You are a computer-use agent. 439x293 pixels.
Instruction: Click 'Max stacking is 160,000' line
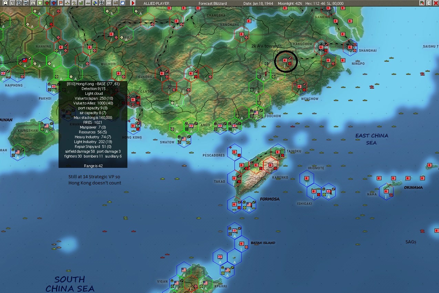coord(93,118)
